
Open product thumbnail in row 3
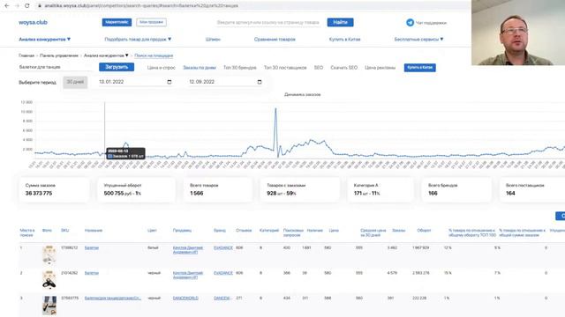pyautogui.click(x=49, y=305)
